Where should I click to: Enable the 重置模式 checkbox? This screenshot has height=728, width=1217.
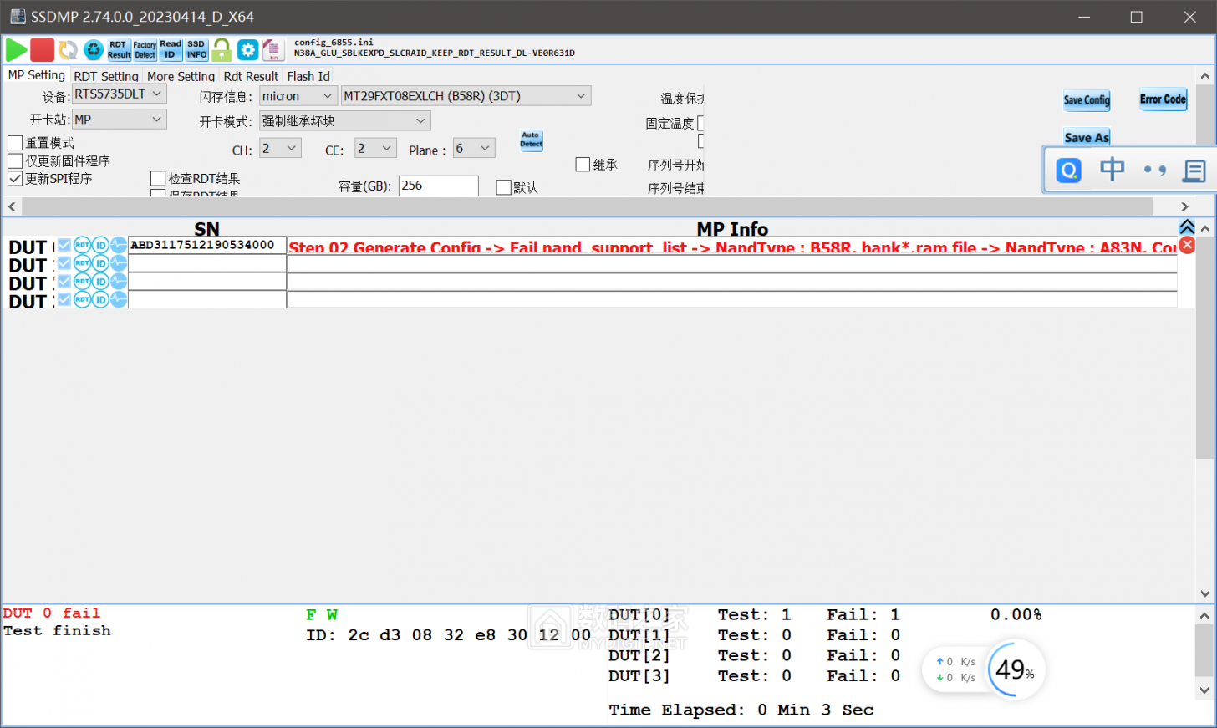15,143
